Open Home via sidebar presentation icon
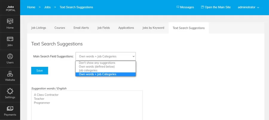269x120 pixels. pos(10,21)
